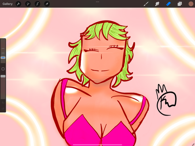195x146 pixels.
Task: Tap the black signature doodle on canvas
Action: pos(166,100)
